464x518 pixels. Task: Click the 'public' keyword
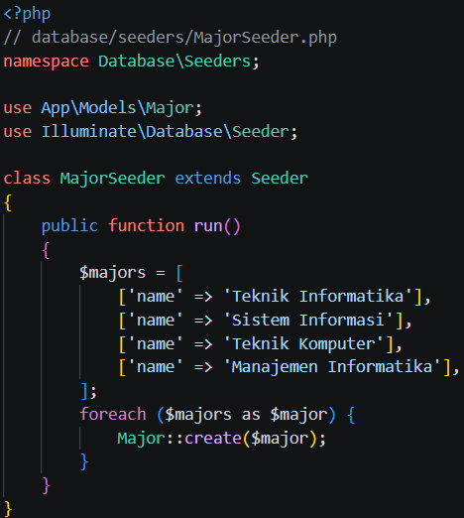(69, 226)
